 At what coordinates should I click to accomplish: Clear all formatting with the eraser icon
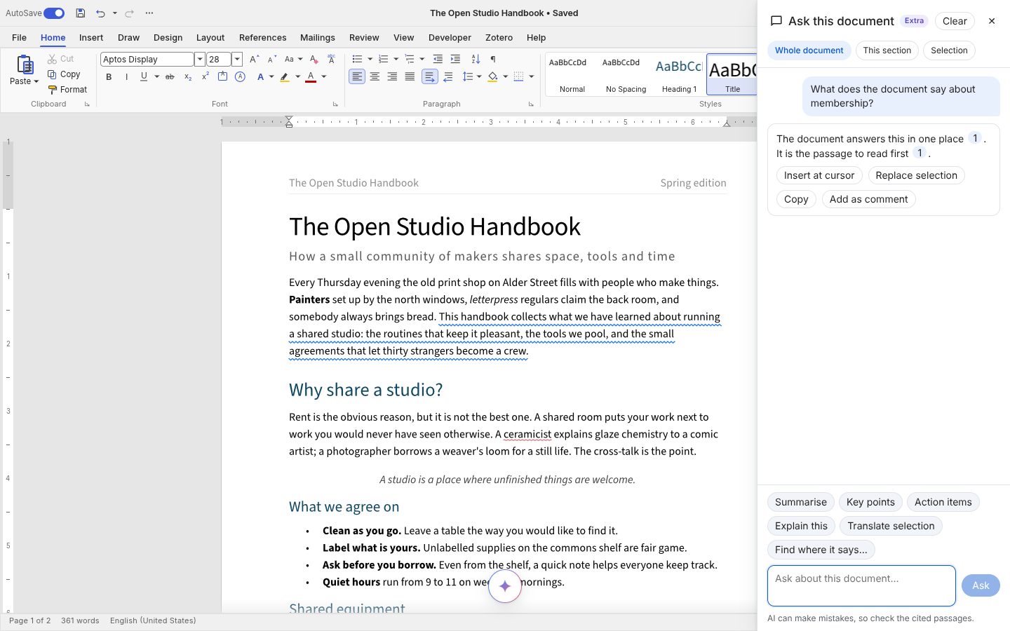314,60
